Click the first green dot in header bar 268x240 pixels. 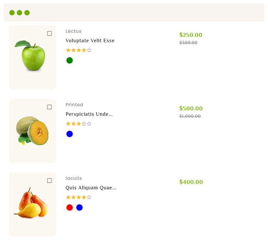tap(12, 13)
